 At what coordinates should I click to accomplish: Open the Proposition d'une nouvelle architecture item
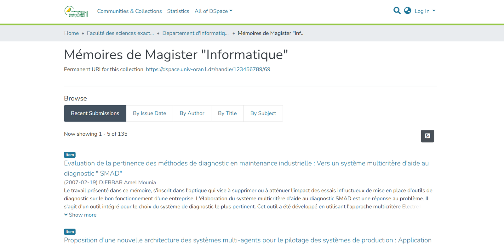tap(248, 240)
